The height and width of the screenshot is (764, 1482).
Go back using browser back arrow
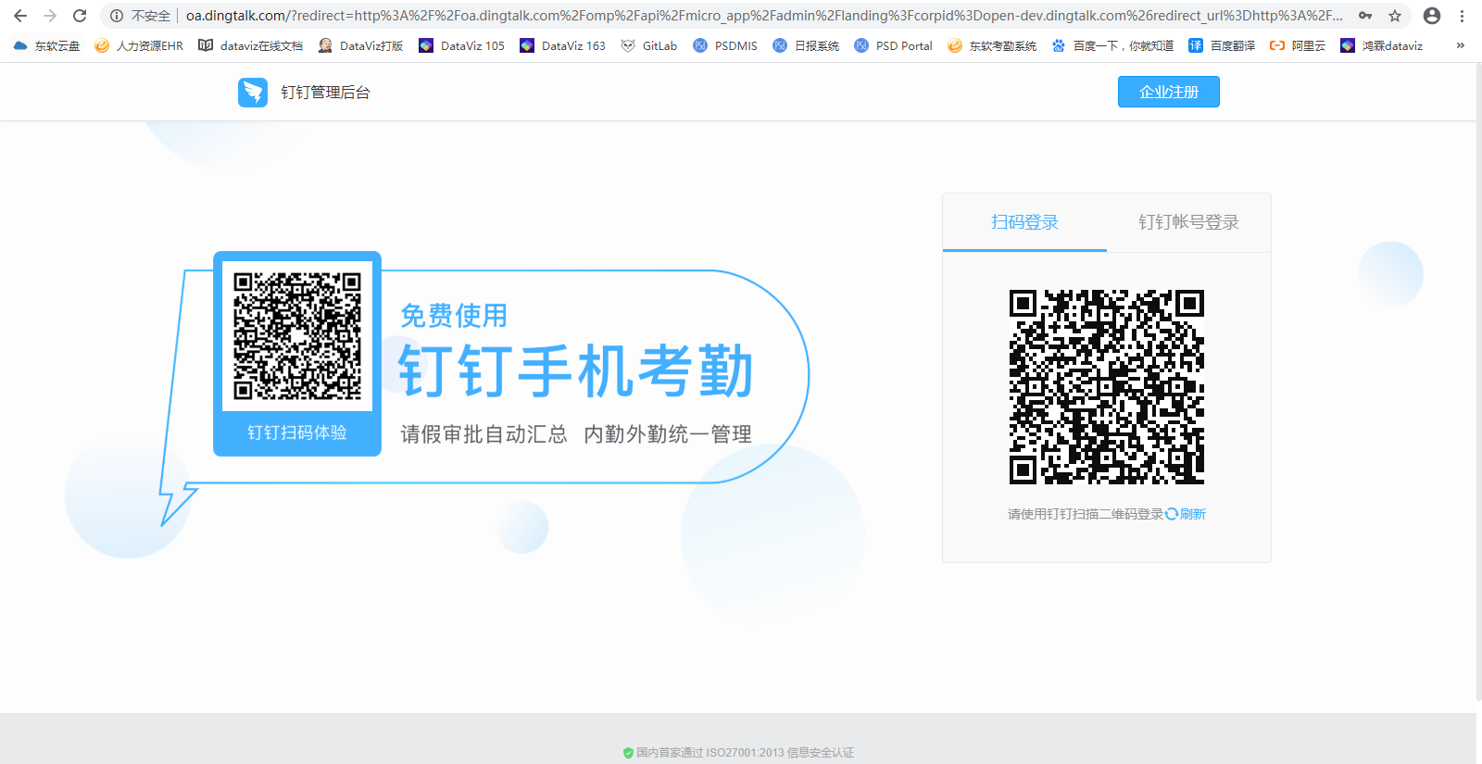point(20,16)
